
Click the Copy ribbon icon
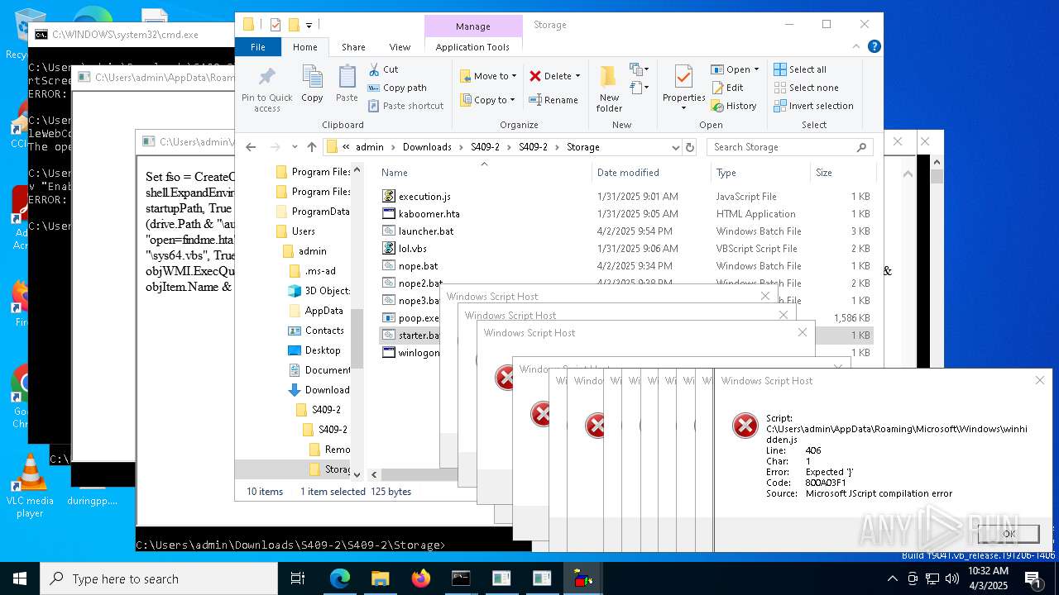click(x=312, y=78)
